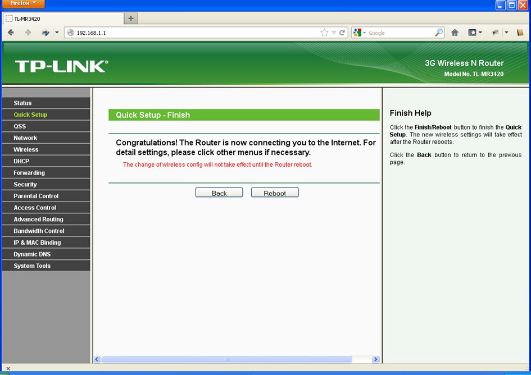
Task: Click the Quick Setup - Finish heading
Action: (153, 115)
